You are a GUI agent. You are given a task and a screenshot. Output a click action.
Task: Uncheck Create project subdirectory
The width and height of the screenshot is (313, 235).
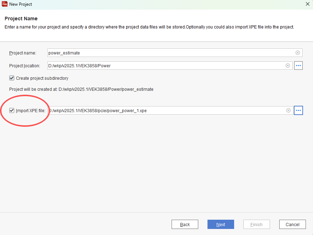tap(12, 78)
